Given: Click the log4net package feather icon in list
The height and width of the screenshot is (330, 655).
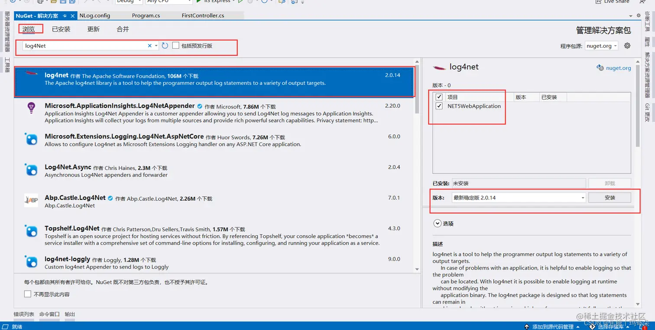Looking at the screenshot, I should click(x=31, y=73).
